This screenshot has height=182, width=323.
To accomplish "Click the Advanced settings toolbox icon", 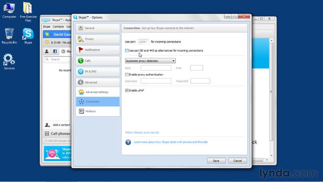I will 82,92.
